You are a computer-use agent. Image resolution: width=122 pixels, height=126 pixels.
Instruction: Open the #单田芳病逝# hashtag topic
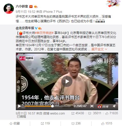[44, 33]
